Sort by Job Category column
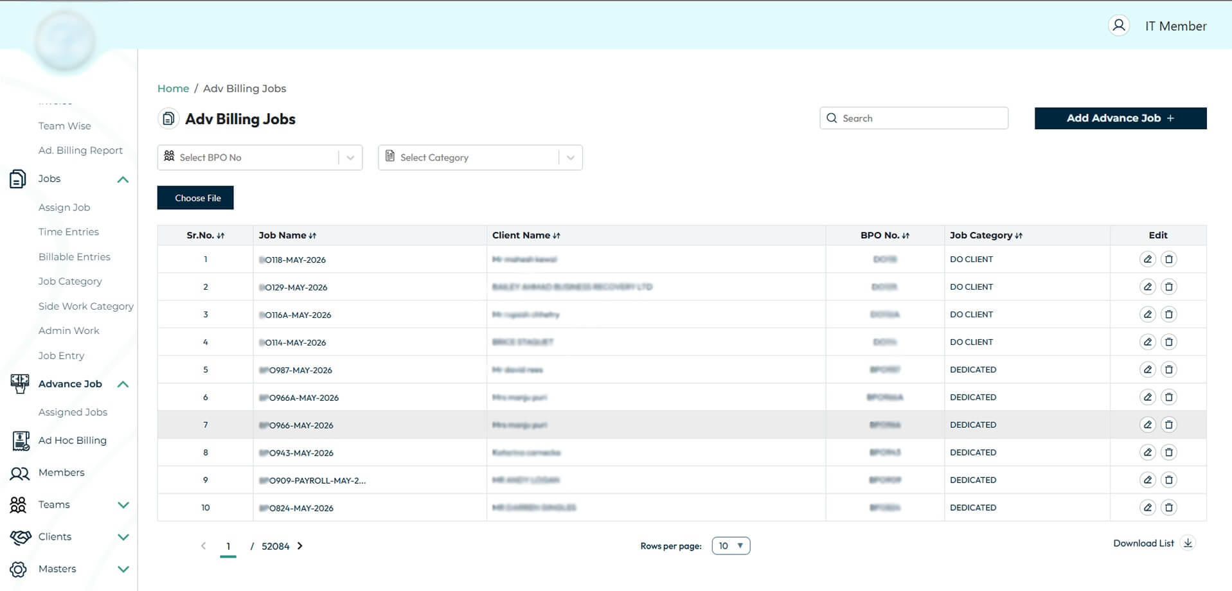 point(1019,236)
